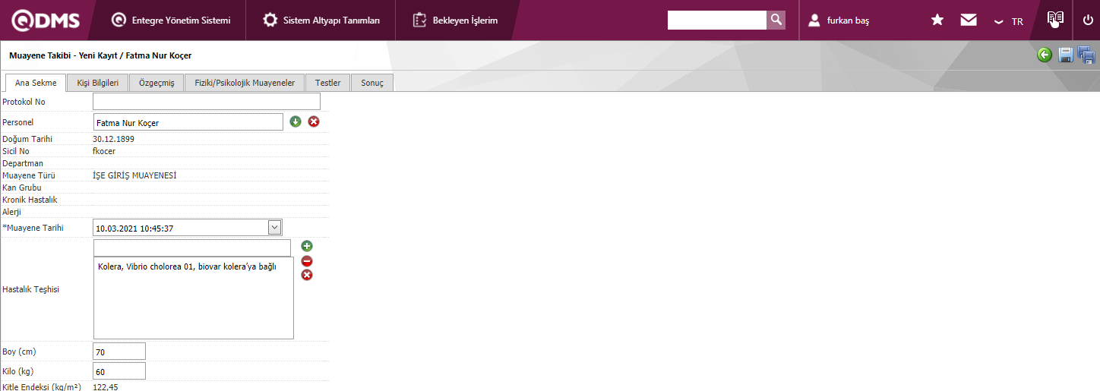Open Sistem Altyapı Tanımları menu

(321, 20)
